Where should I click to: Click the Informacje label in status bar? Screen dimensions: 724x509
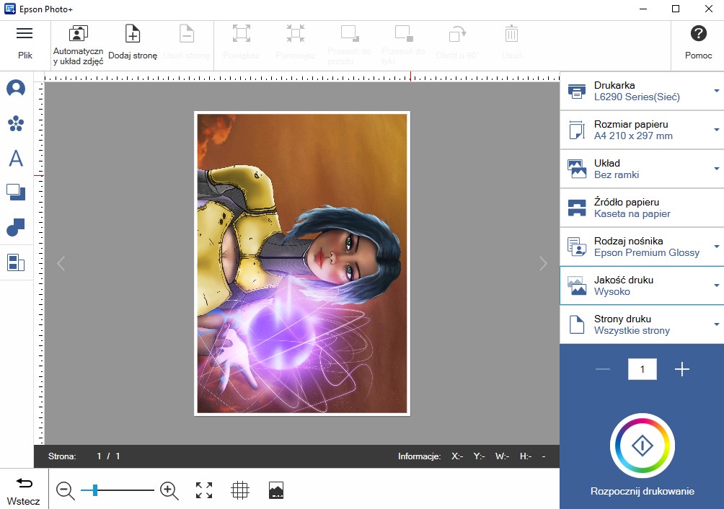(419, 456)
